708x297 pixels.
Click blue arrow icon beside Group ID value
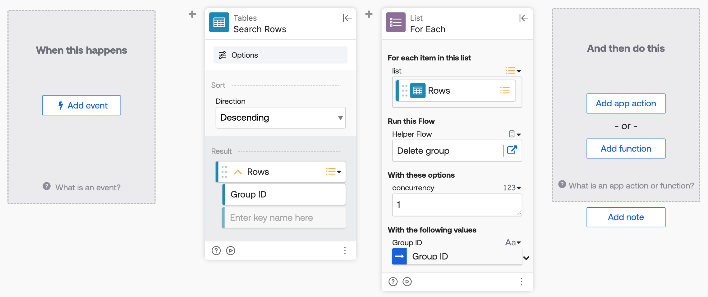(399, 256)
